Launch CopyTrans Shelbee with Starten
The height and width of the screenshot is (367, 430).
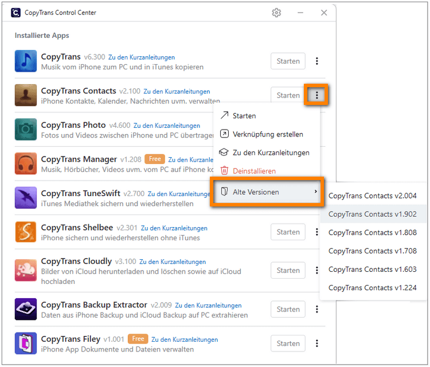[288, 232]
